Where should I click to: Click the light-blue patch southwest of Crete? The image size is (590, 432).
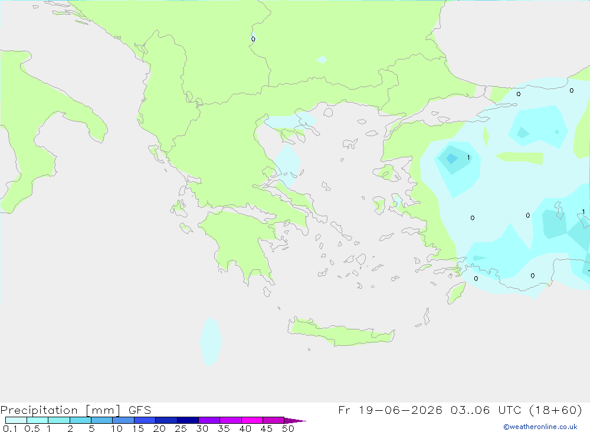[211, 341]
